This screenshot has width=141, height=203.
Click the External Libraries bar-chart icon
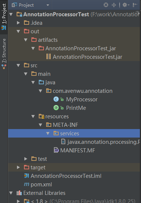[19, 193]
